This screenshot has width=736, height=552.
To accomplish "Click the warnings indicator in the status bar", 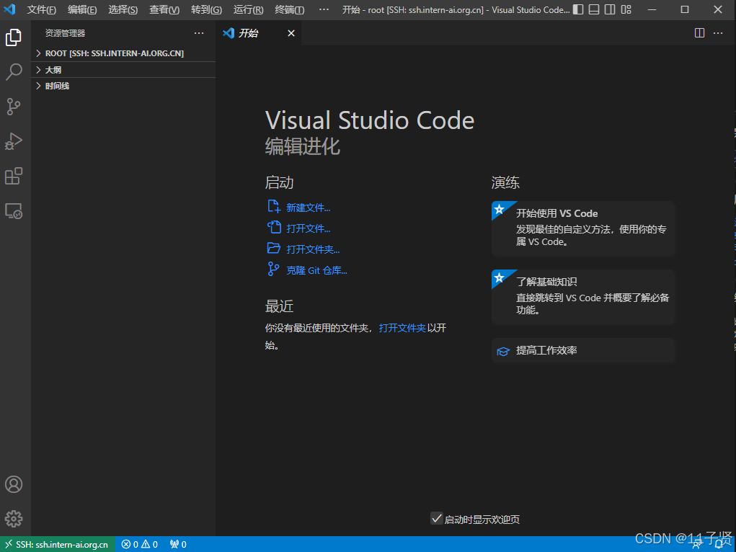I will click(149, 545).
